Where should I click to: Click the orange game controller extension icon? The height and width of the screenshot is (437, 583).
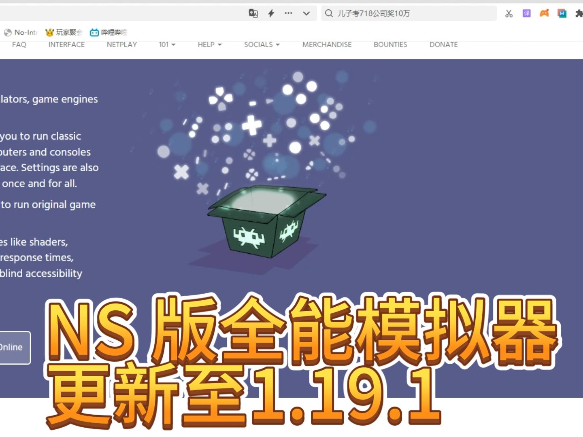click(545, 13)
